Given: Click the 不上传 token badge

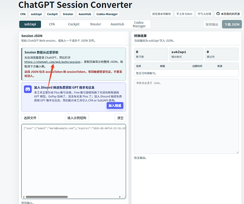Looking at the screenshot, I should (x=184, y=14).
